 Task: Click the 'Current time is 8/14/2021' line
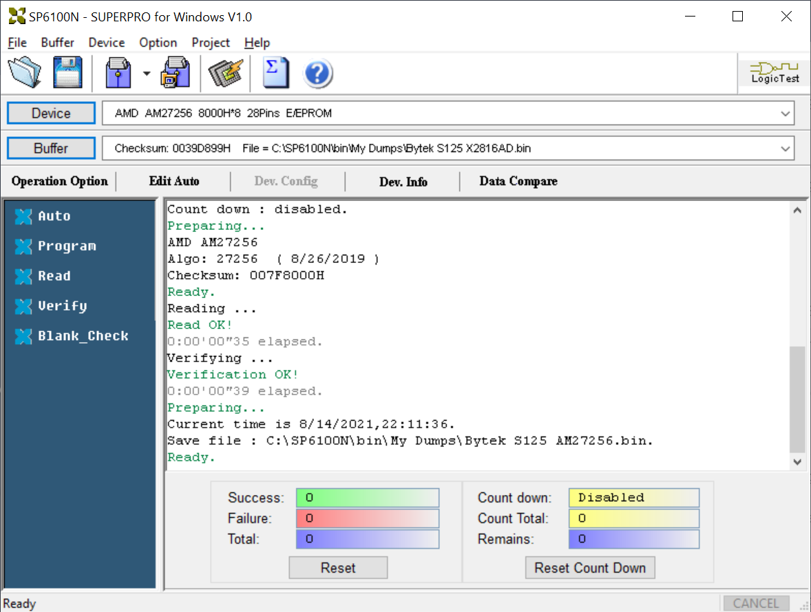310,424
